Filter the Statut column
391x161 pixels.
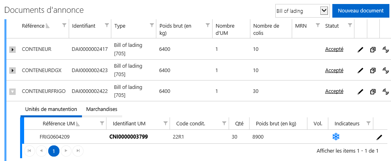click(x=350, y=25)
